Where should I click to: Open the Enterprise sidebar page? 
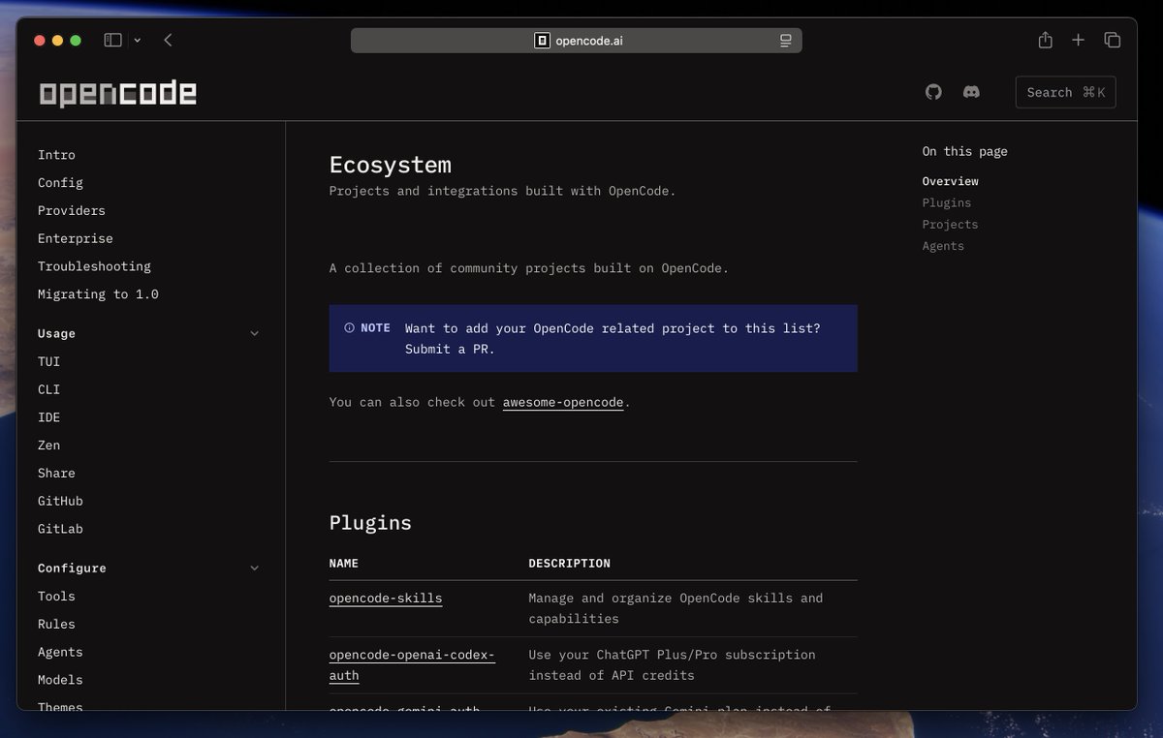tap(76, 238)
